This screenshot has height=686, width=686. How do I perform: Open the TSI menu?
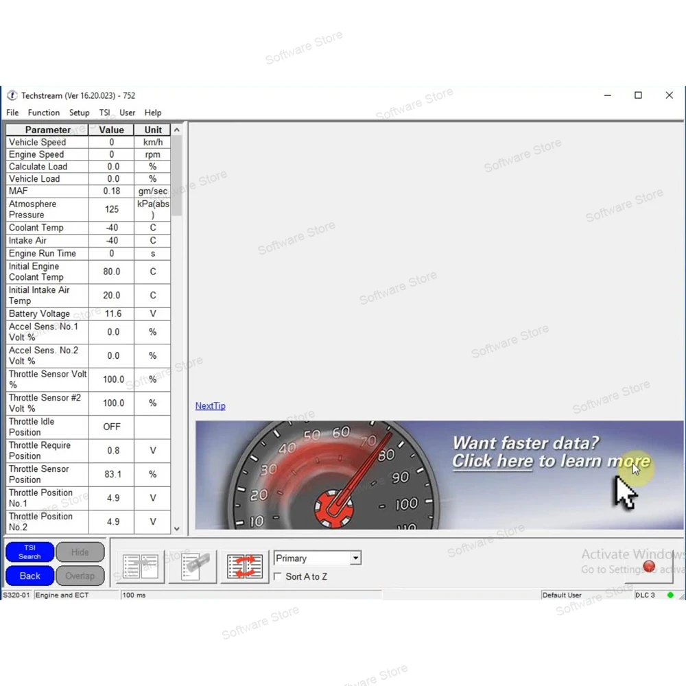pyautogui.click(x=104, y=113)
